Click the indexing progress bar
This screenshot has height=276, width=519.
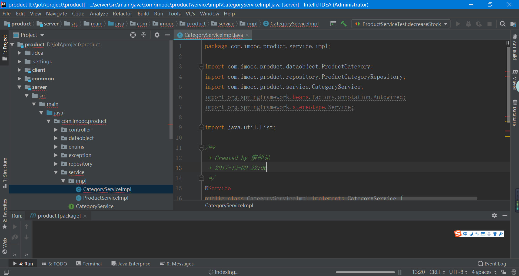pyautogui.click(x=365, y=272)
